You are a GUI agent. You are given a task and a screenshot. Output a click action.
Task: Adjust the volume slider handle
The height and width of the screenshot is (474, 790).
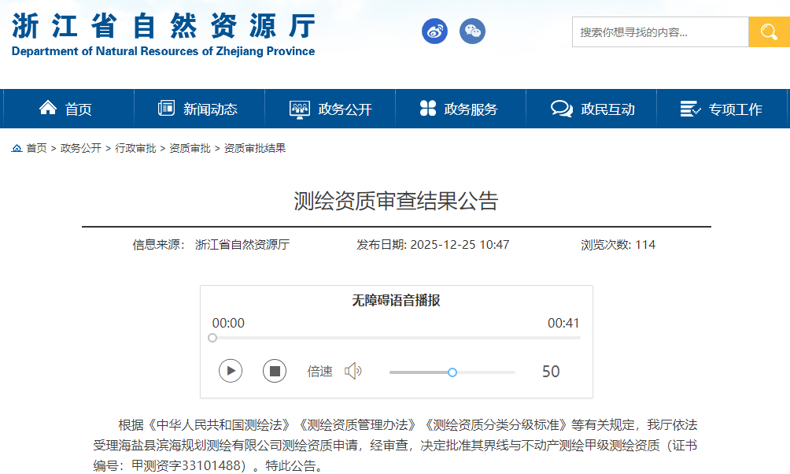452,372
